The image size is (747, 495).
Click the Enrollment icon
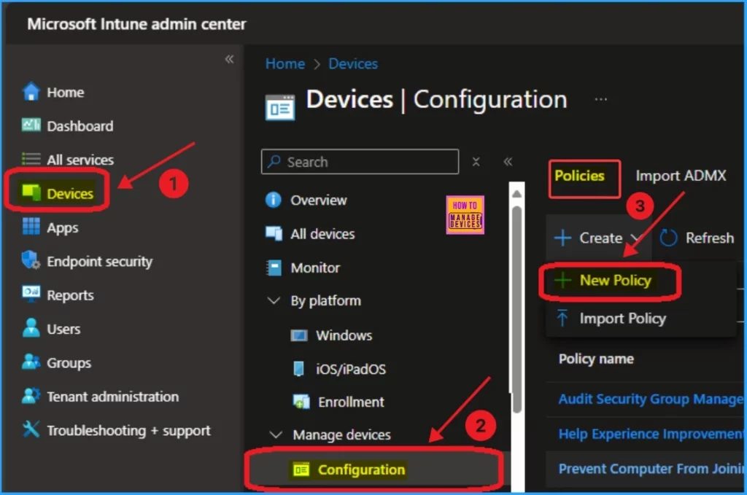pos(301,402)
